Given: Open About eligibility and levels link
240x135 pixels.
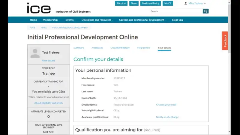Looking at the screenshot, I should pyautogui.click(x=48, y=103).
